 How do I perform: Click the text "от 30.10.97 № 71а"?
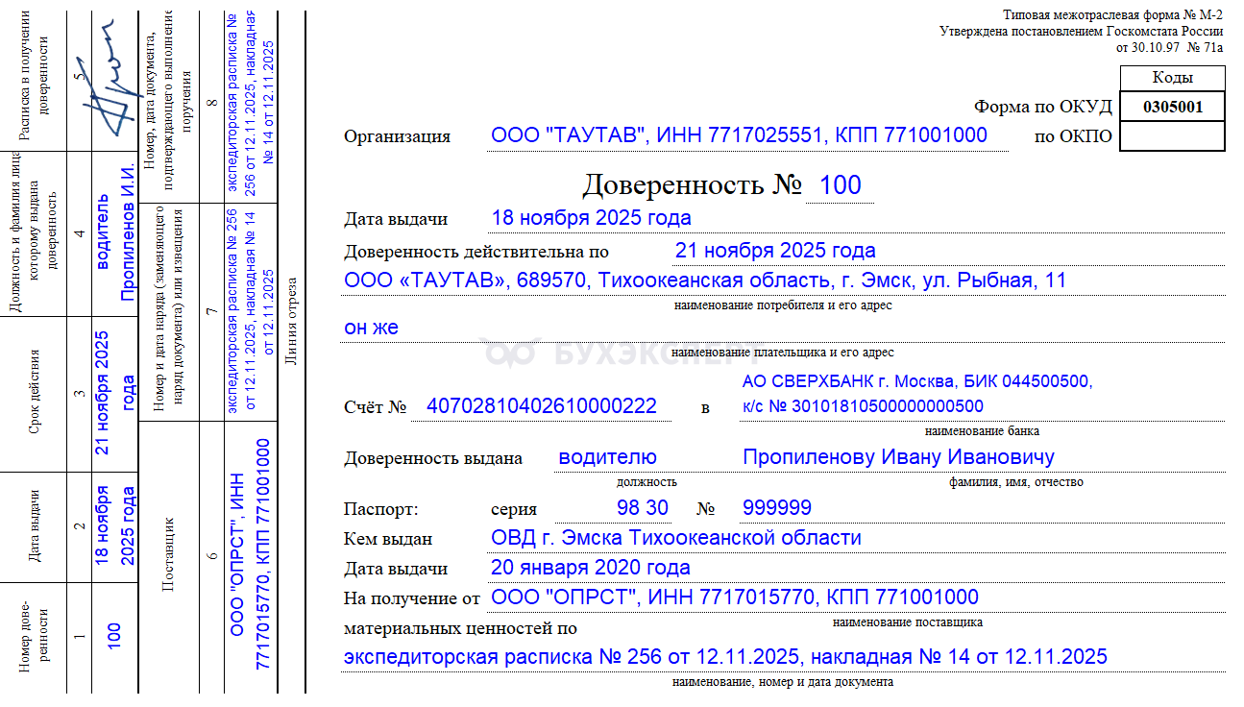pos(1170,46)
